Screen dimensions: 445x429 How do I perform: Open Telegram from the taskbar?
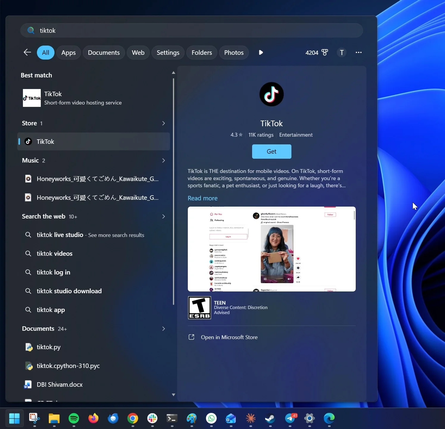(x=290, y=418)
